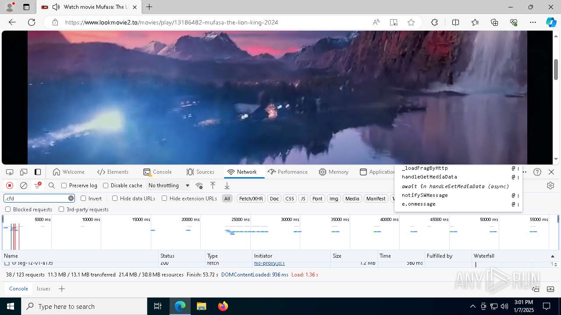Open Network panel settings gear
Screen dimensions: 561x315
[x=550, y=185]
